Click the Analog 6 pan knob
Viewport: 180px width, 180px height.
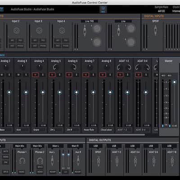click(x=74, y=67)
